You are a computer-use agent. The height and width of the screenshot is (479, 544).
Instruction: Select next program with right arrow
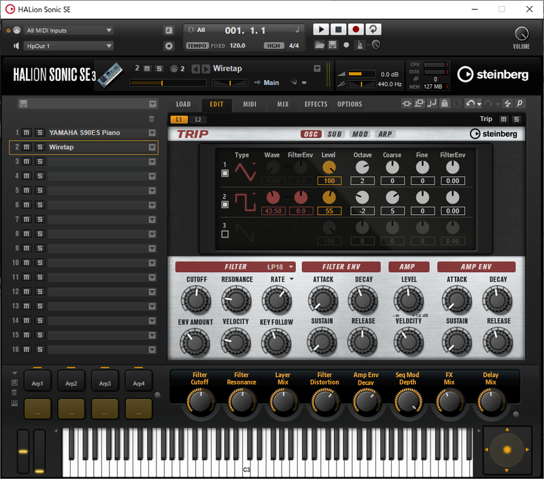(x=206, y=69)
